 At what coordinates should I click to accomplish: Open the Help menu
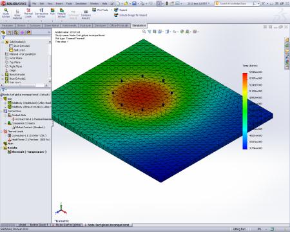click(x=104, y=4)
